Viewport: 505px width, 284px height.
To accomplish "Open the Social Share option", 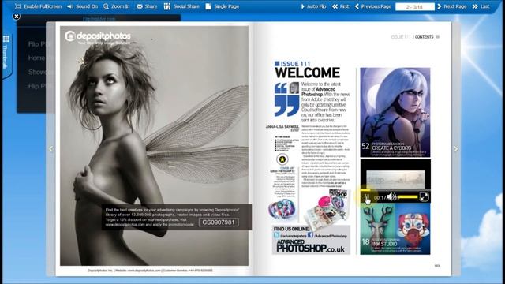I will tap(181, 6).
